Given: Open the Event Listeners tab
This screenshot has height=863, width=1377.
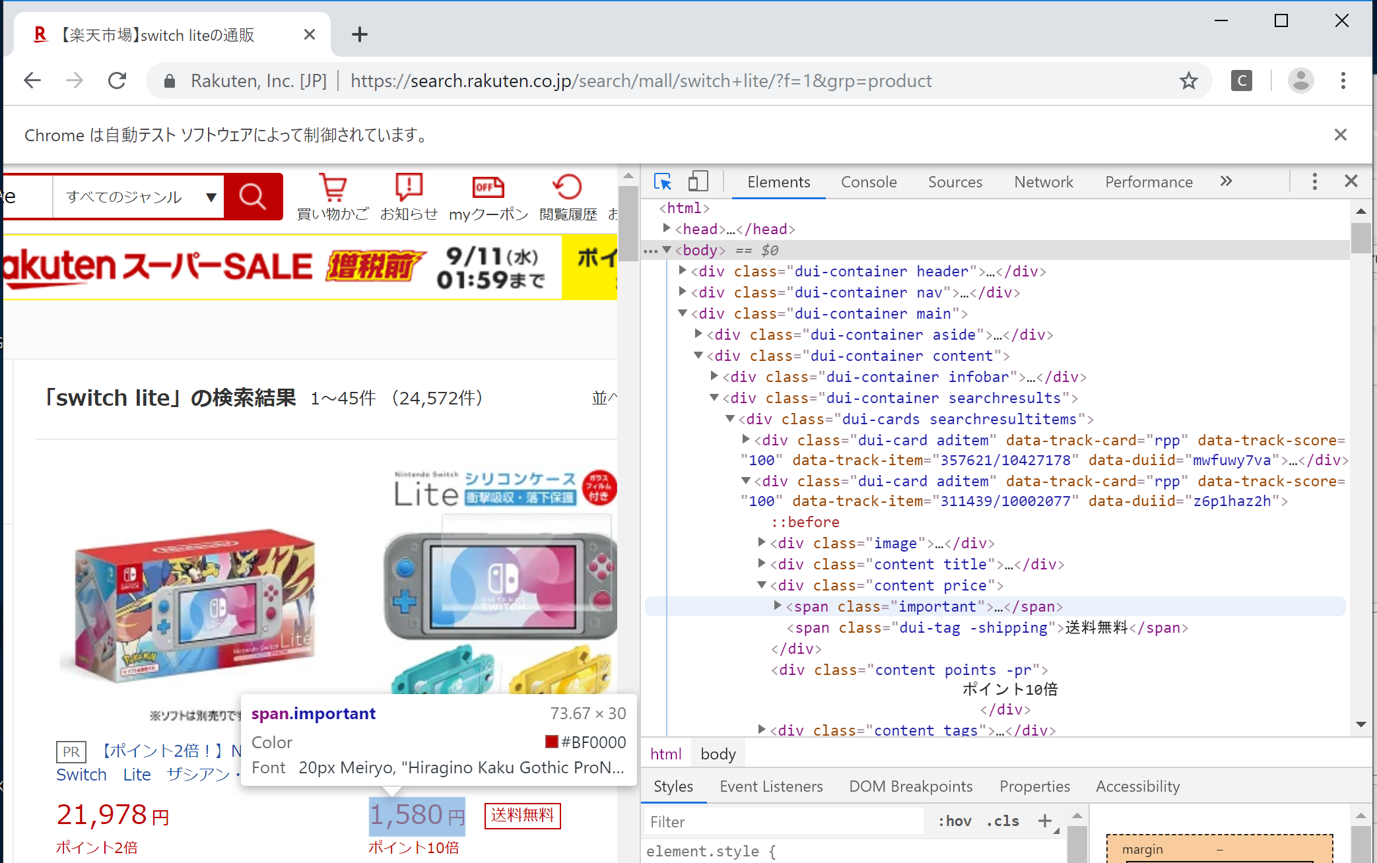Looking at the screenshot, I should click(771, 786).
